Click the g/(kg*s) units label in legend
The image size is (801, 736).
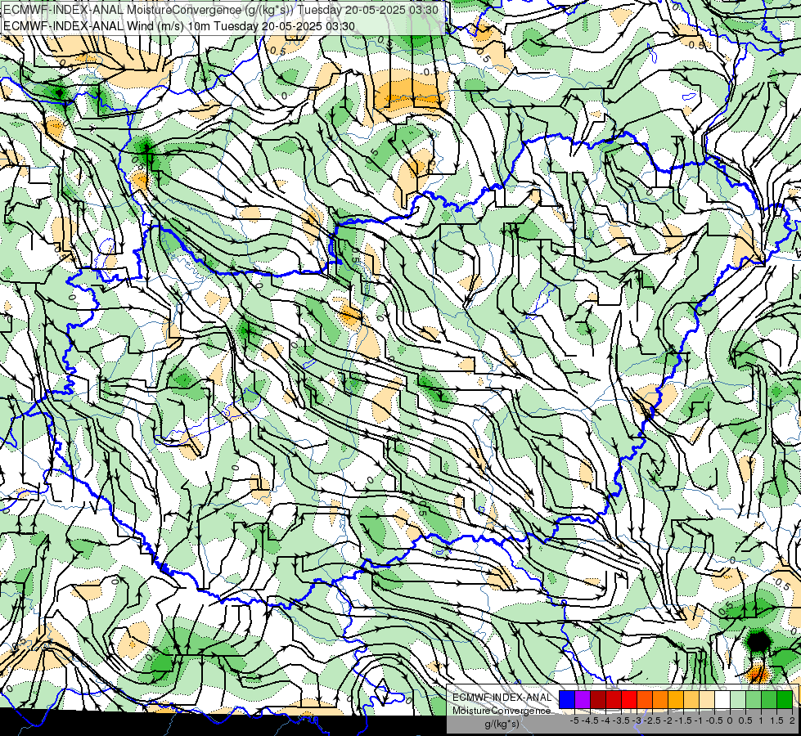point(502,724)
